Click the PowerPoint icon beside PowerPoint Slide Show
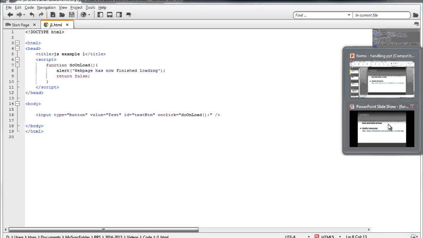423x238 pixels. [352, 106]
